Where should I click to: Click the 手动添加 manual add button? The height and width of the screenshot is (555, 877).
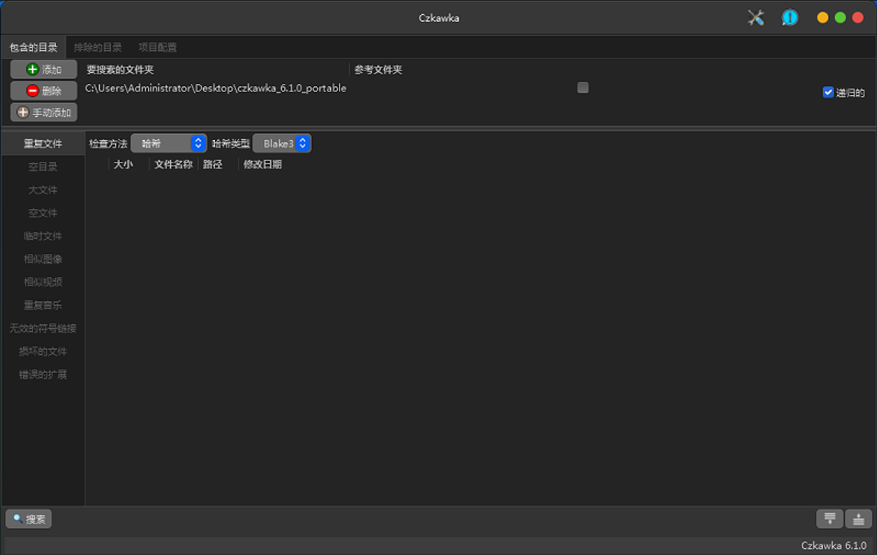43,112
